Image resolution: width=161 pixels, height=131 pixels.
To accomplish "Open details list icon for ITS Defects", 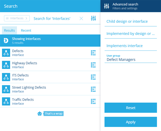I will click(93, 77).
